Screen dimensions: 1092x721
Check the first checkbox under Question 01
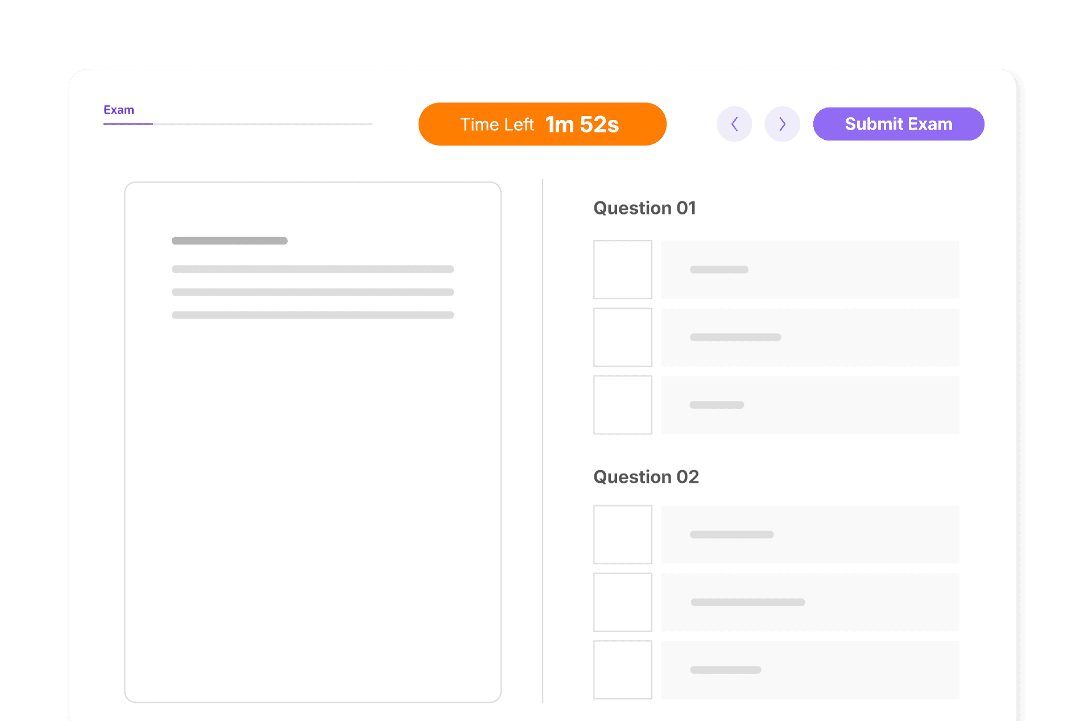(x=623, y=270)
